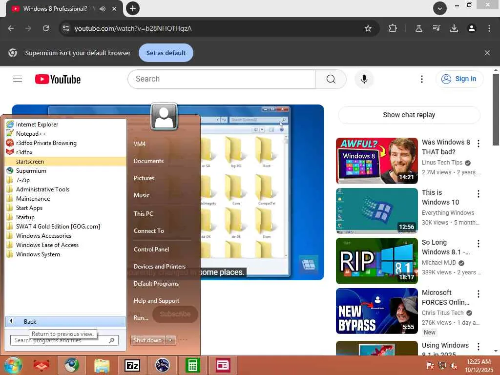Open the browser downloads icon
This screenshot has height=375, width=500.
coord(454,28)
